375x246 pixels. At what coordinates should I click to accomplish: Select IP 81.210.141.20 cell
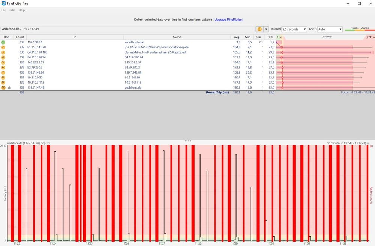click(36, 47)
